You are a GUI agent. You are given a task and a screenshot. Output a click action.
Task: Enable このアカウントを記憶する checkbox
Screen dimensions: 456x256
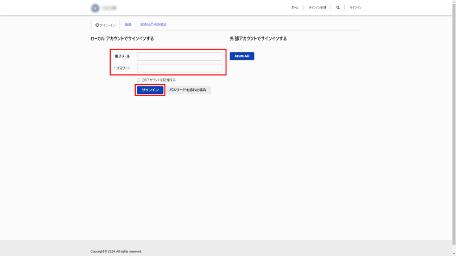pos(138,80)
